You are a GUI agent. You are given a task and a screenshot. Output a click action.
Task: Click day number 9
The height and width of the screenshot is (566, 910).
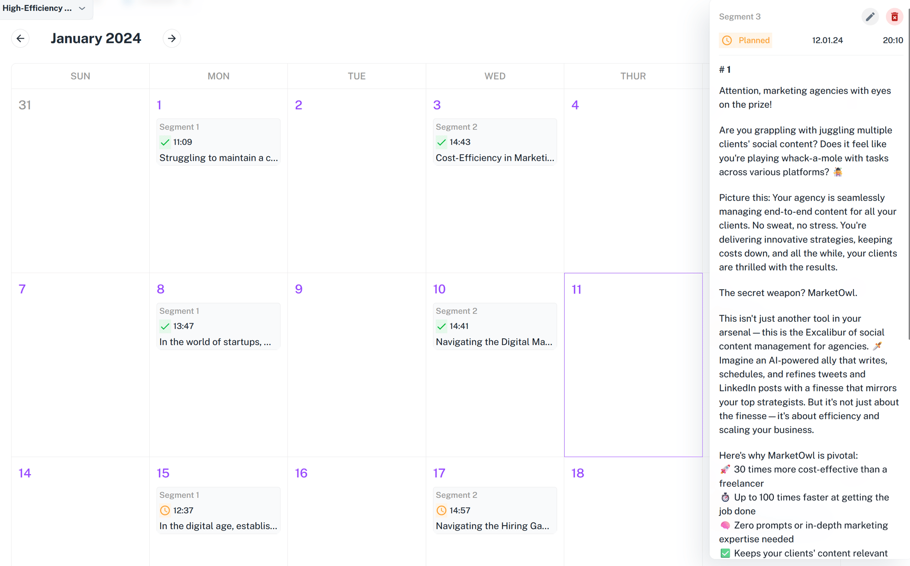pos(298,289)
